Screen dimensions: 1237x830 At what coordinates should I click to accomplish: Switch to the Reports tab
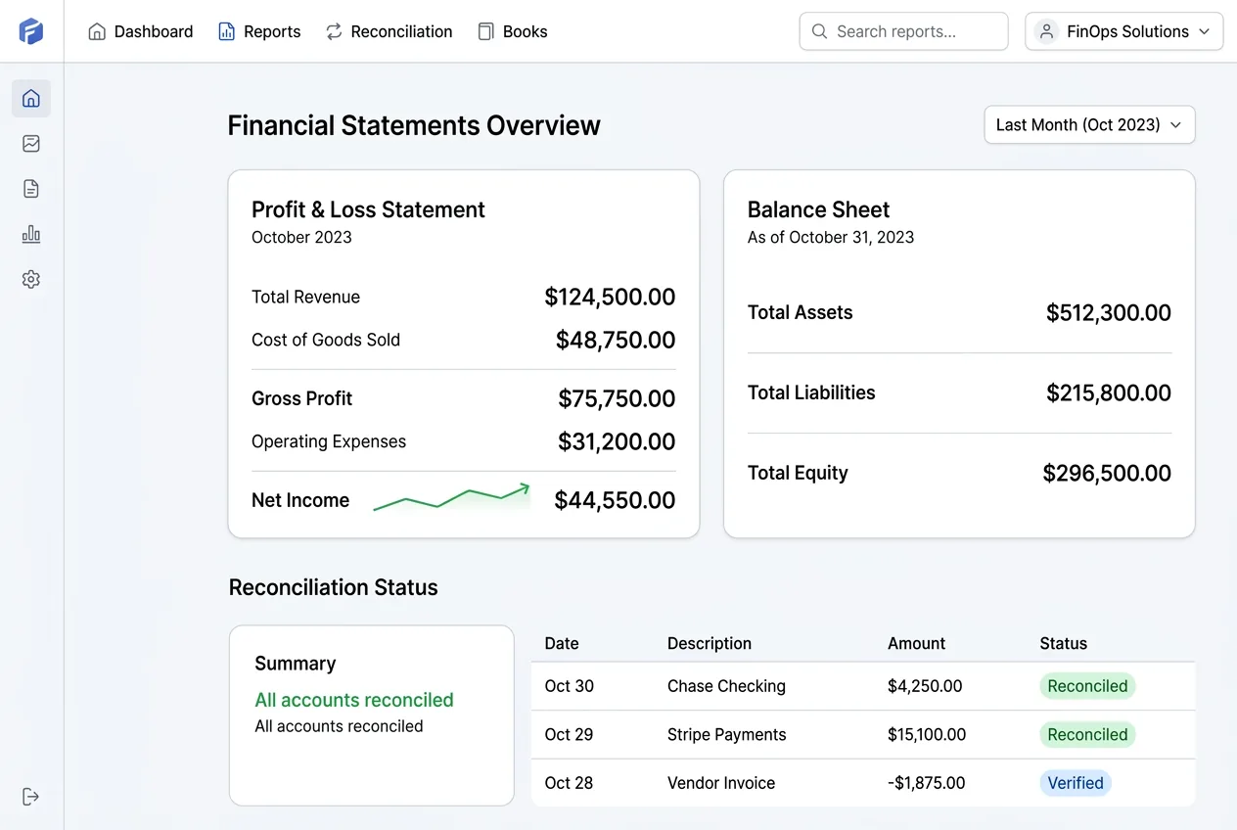(x=259, y=30)
